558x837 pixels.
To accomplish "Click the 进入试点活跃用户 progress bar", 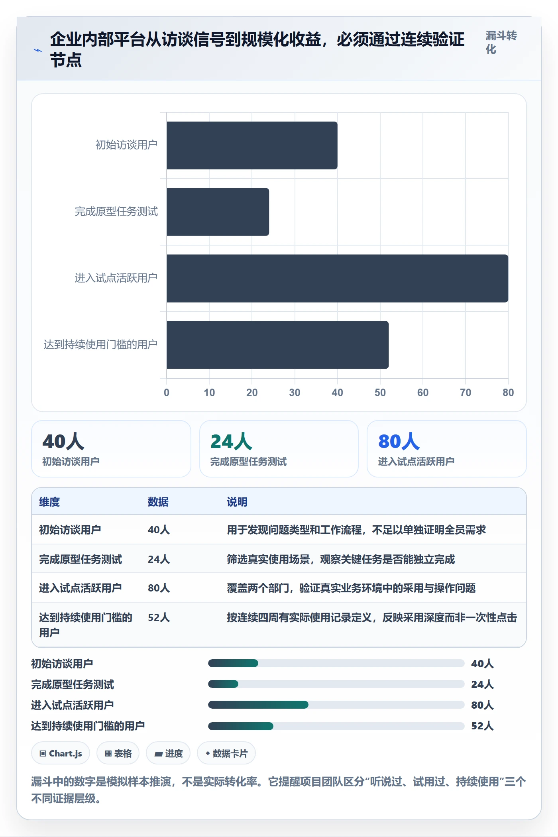I will 336,705.
